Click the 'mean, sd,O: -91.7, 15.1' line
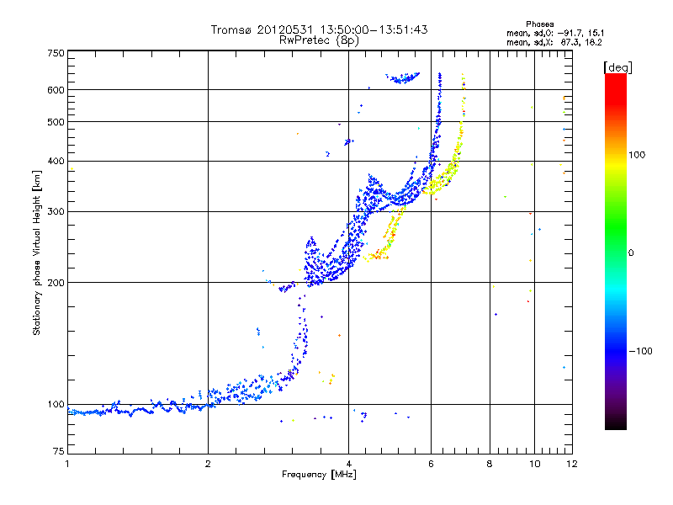Image resolution: width=673 pixels, height=505 pixels. pyautogui.click(x=555, y=33)
